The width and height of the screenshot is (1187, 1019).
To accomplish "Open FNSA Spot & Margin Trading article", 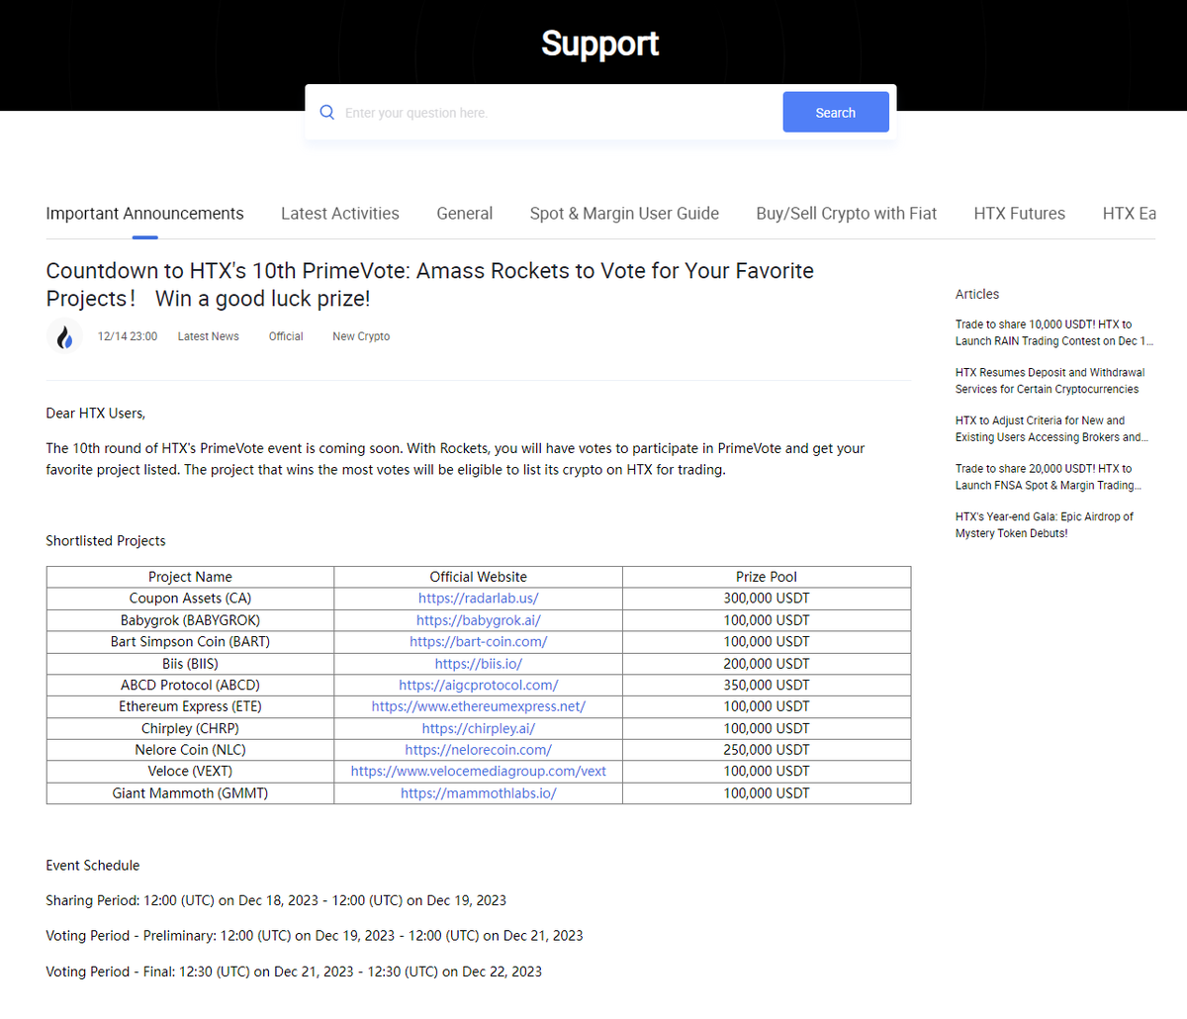I will [1049, 477].
